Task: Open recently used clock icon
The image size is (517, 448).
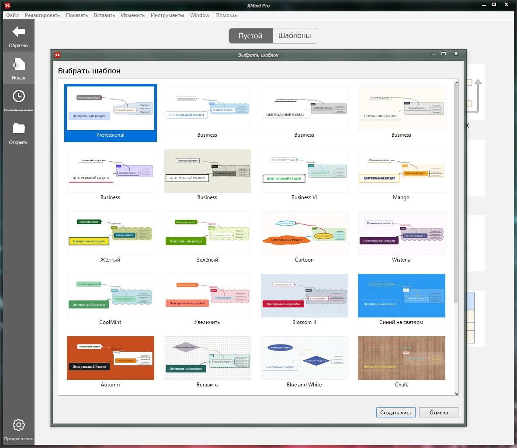Action: [18, 96]
